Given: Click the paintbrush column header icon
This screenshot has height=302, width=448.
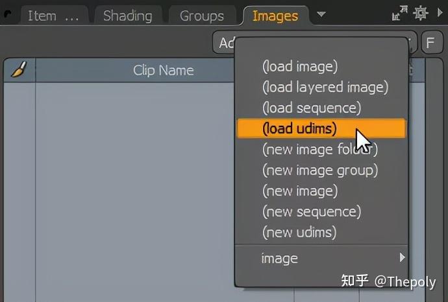Looking at the screenshot, I should pos(19,70).
